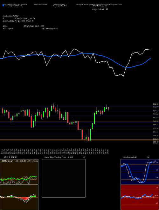Open the red RSI chart panel
Viewport: 159px width, 210px height.
[140, 197]
